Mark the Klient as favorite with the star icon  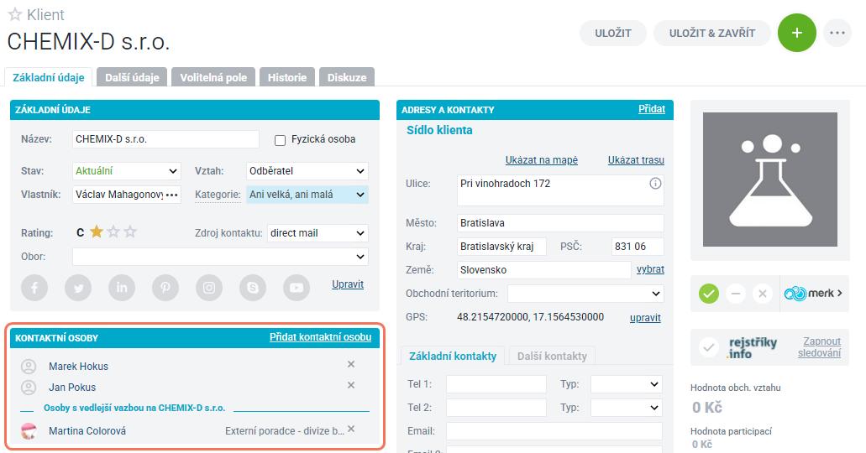click(15, 14)
